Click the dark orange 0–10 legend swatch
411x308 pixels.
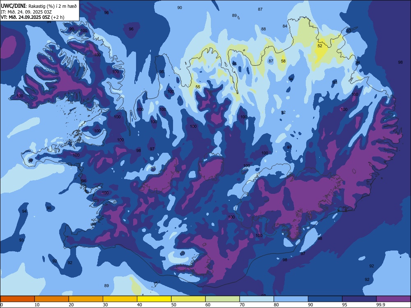tap(17, 299)
